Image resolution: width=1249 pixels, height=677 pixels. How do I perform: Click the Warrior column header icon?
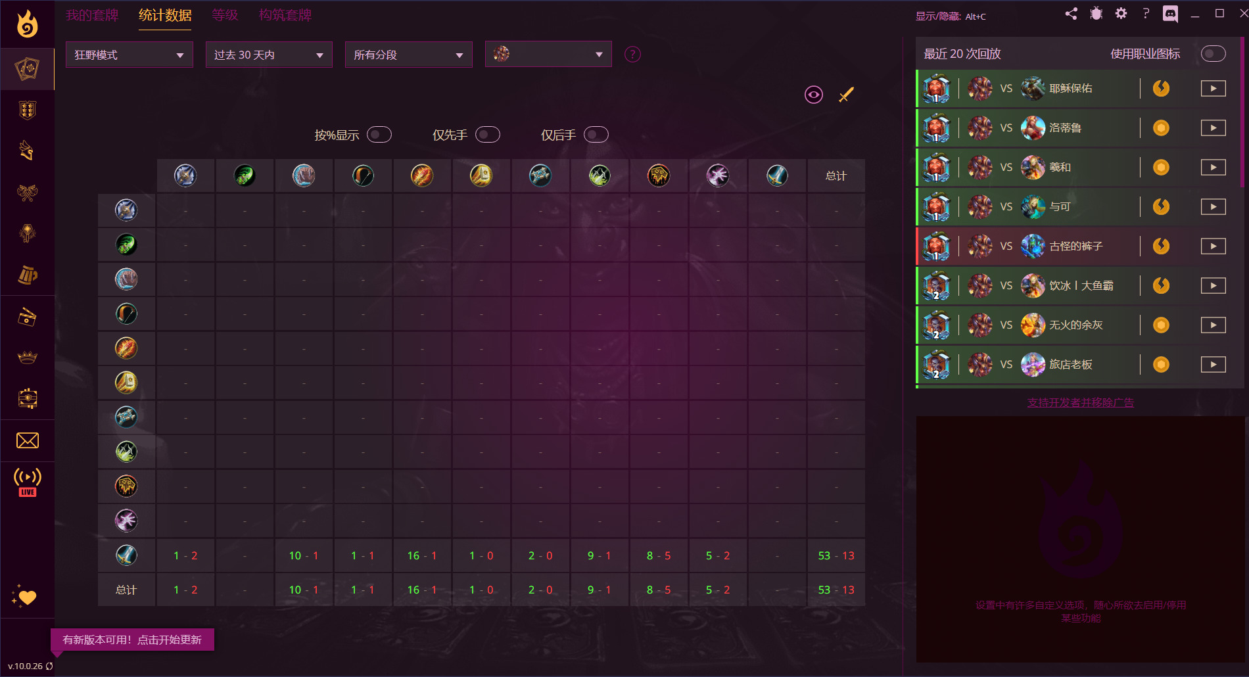pyautogui.click(x=777, y=175)
